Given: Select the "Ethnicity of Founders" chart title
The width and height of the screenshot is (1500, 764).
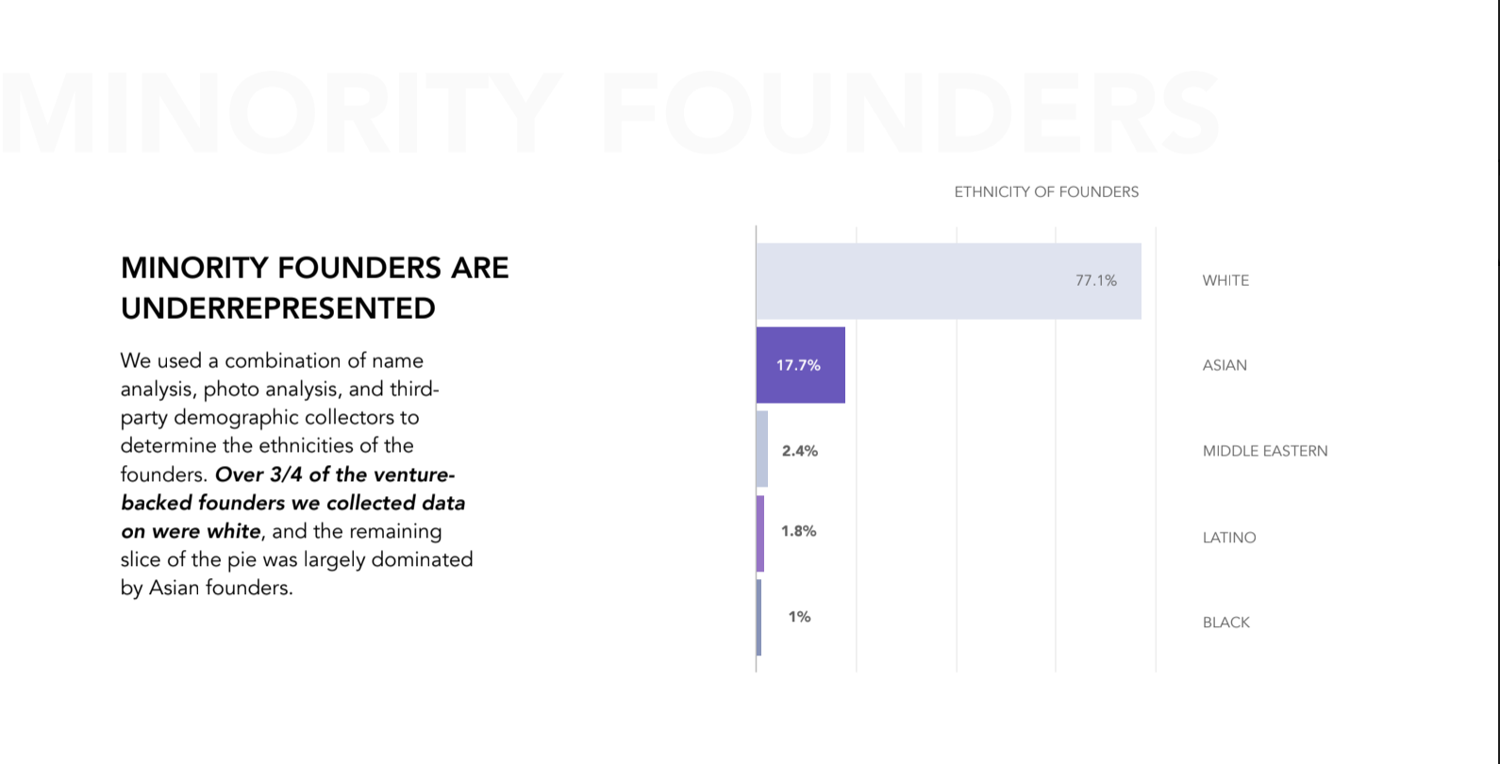Looking at the screenshot, I should click(1046, 191).
